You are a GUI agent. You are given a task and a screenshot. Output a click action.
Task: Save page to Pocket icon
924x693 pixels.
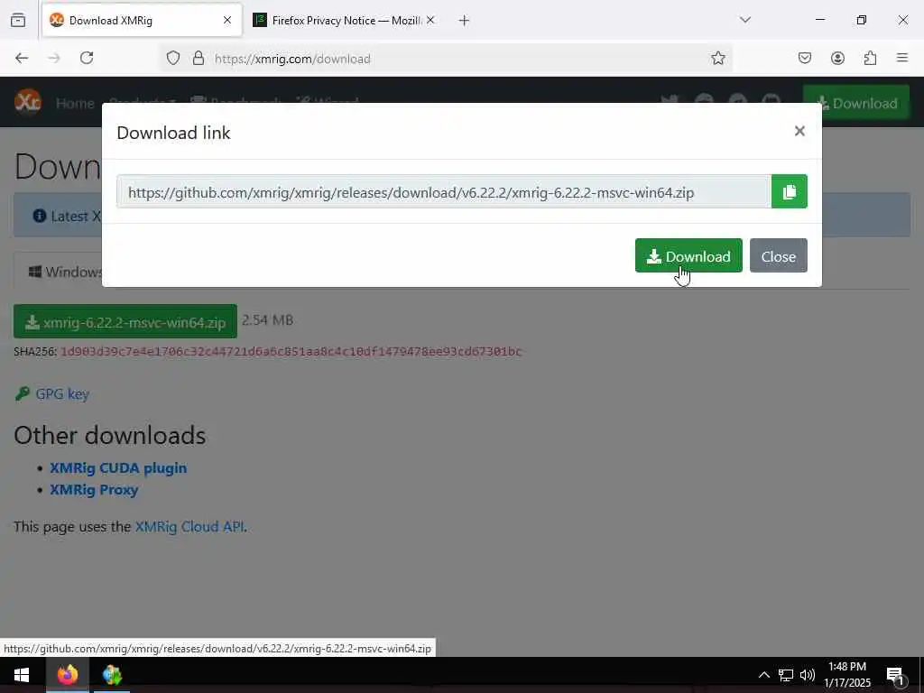804,58
